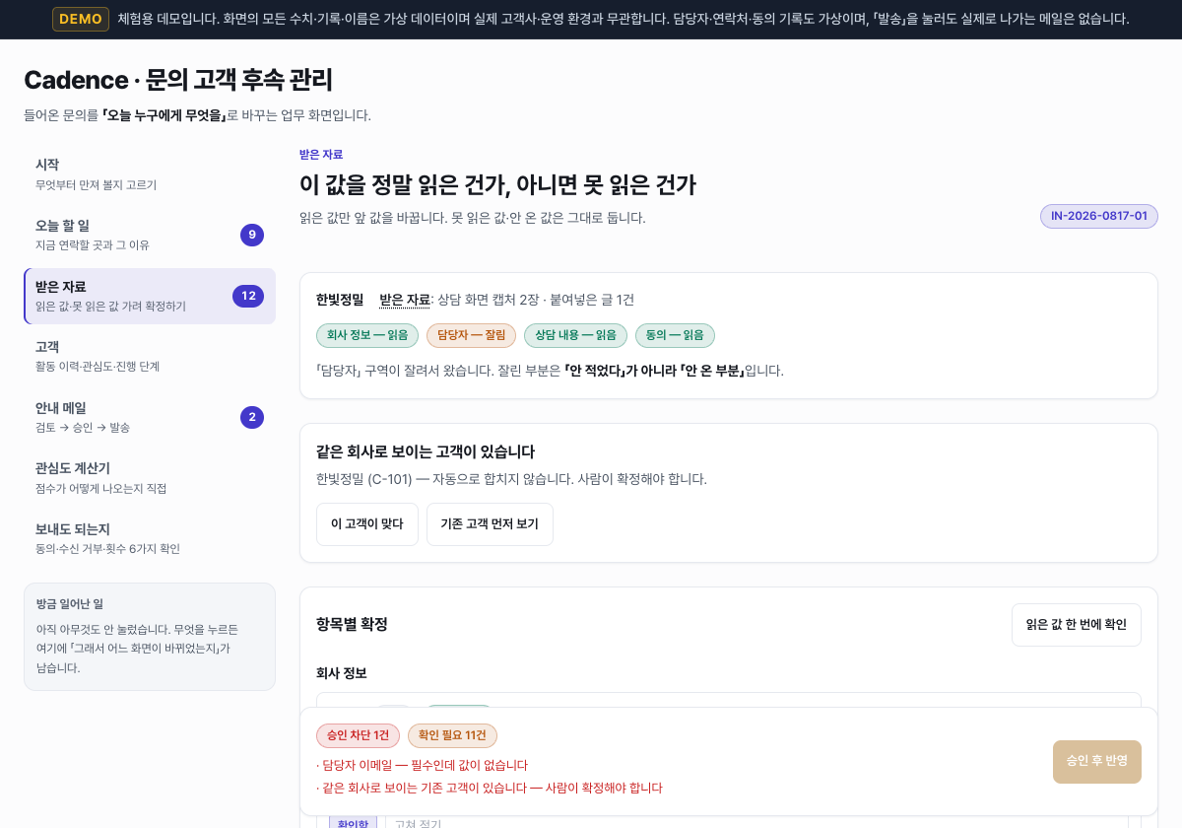Click 기존 고객 먼저 보기 button

click(490, 524)
